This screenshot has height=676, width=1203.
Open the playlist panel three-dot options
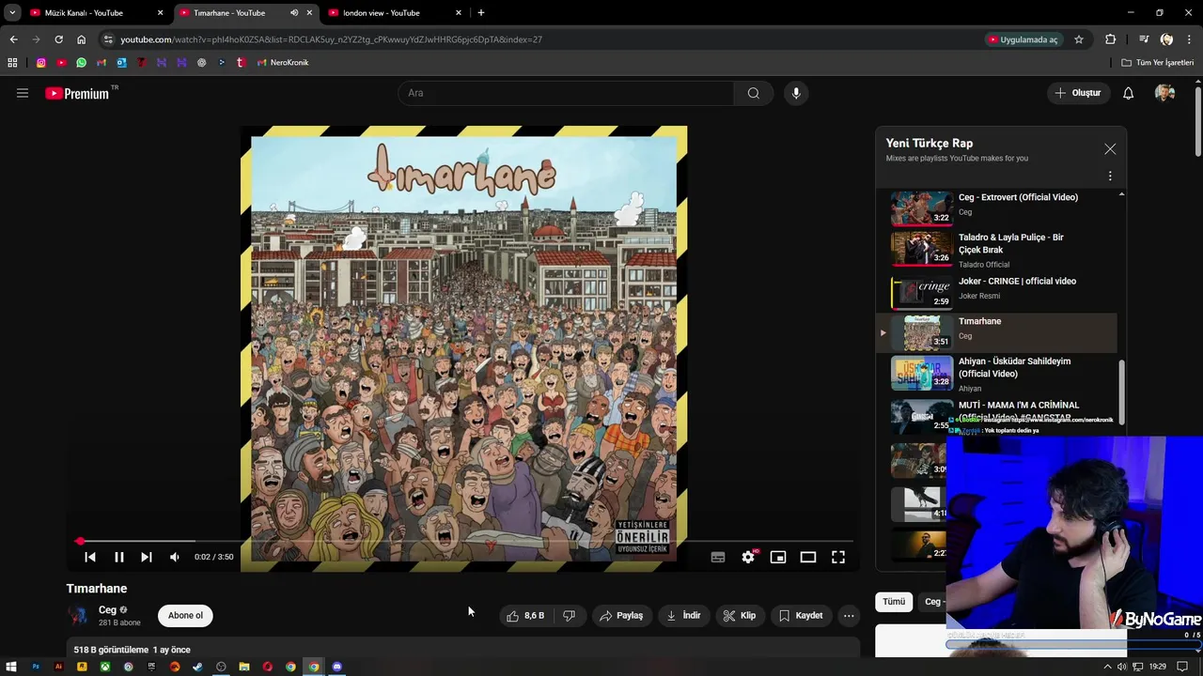[1110, 177]
